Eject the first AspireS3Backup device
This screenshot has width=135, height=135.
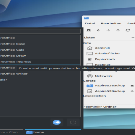pyautogui.click(x=132, y=86)
